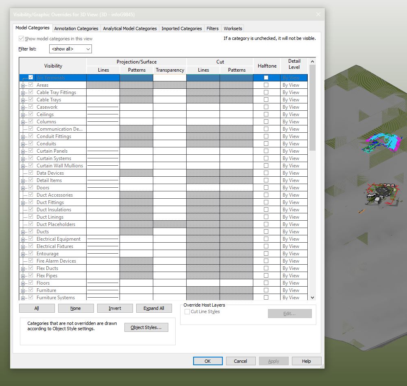This screenshot has width=407, height=386.
Task: Switch to Annotation Categories tab
Action: tap(76, 29)
